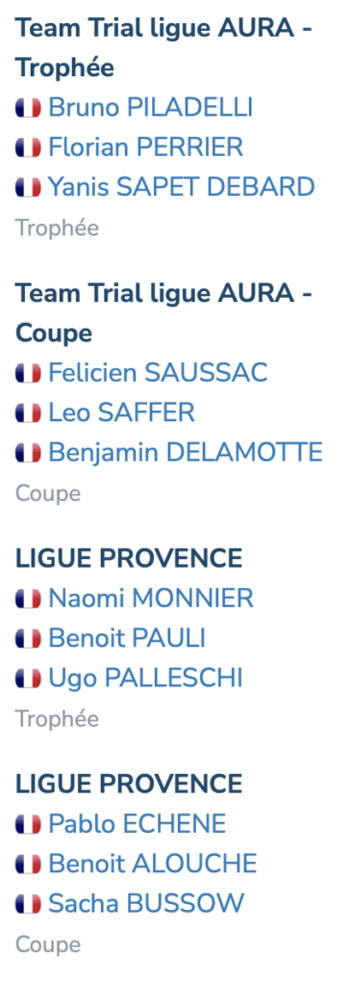Open Benjamin DELAMOTTE rider page
The height and width of the screenshot is (987, 349).
click(186, 453)
